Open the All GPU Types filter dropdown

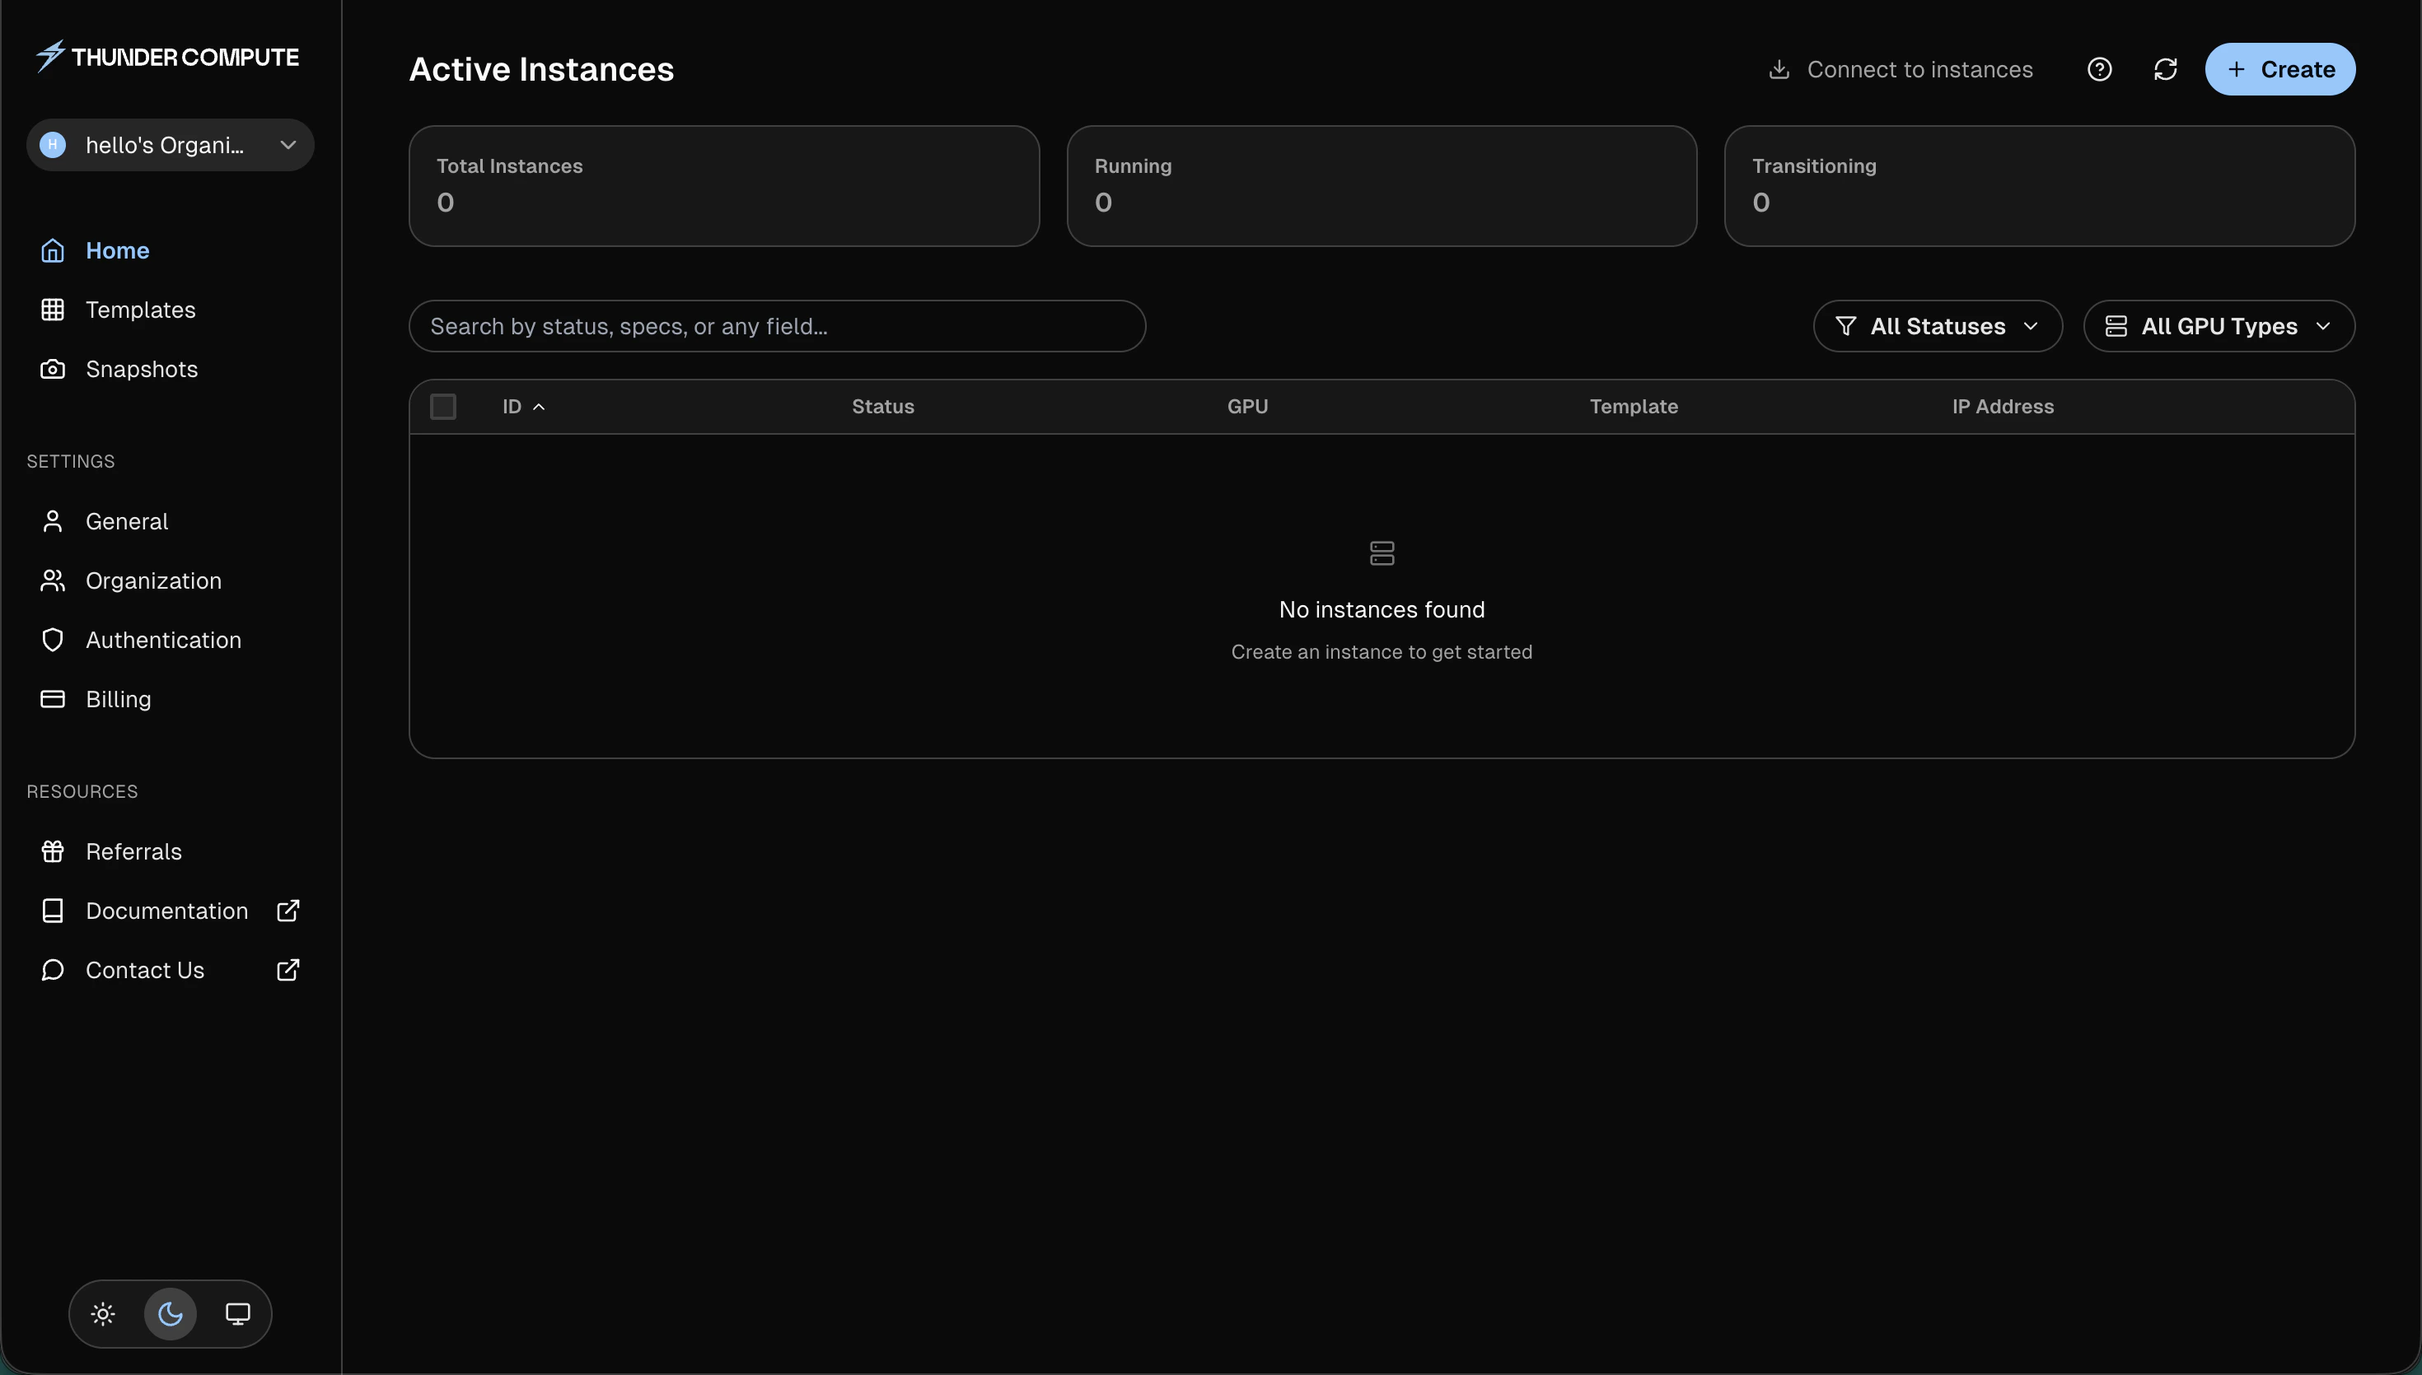[x=2219, y=326]
